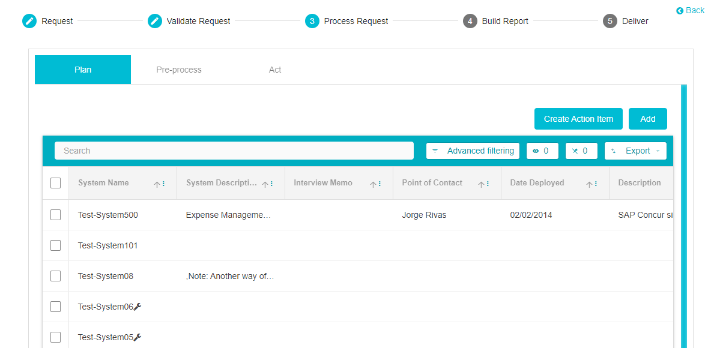
Task: Sort by Date Deployed arrow
Action: click(x=589, y=184)
